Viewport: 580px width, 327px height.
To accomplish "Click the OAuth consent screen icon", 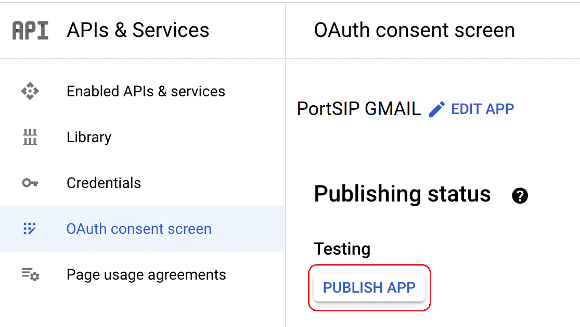I will (x=30, y=229).
